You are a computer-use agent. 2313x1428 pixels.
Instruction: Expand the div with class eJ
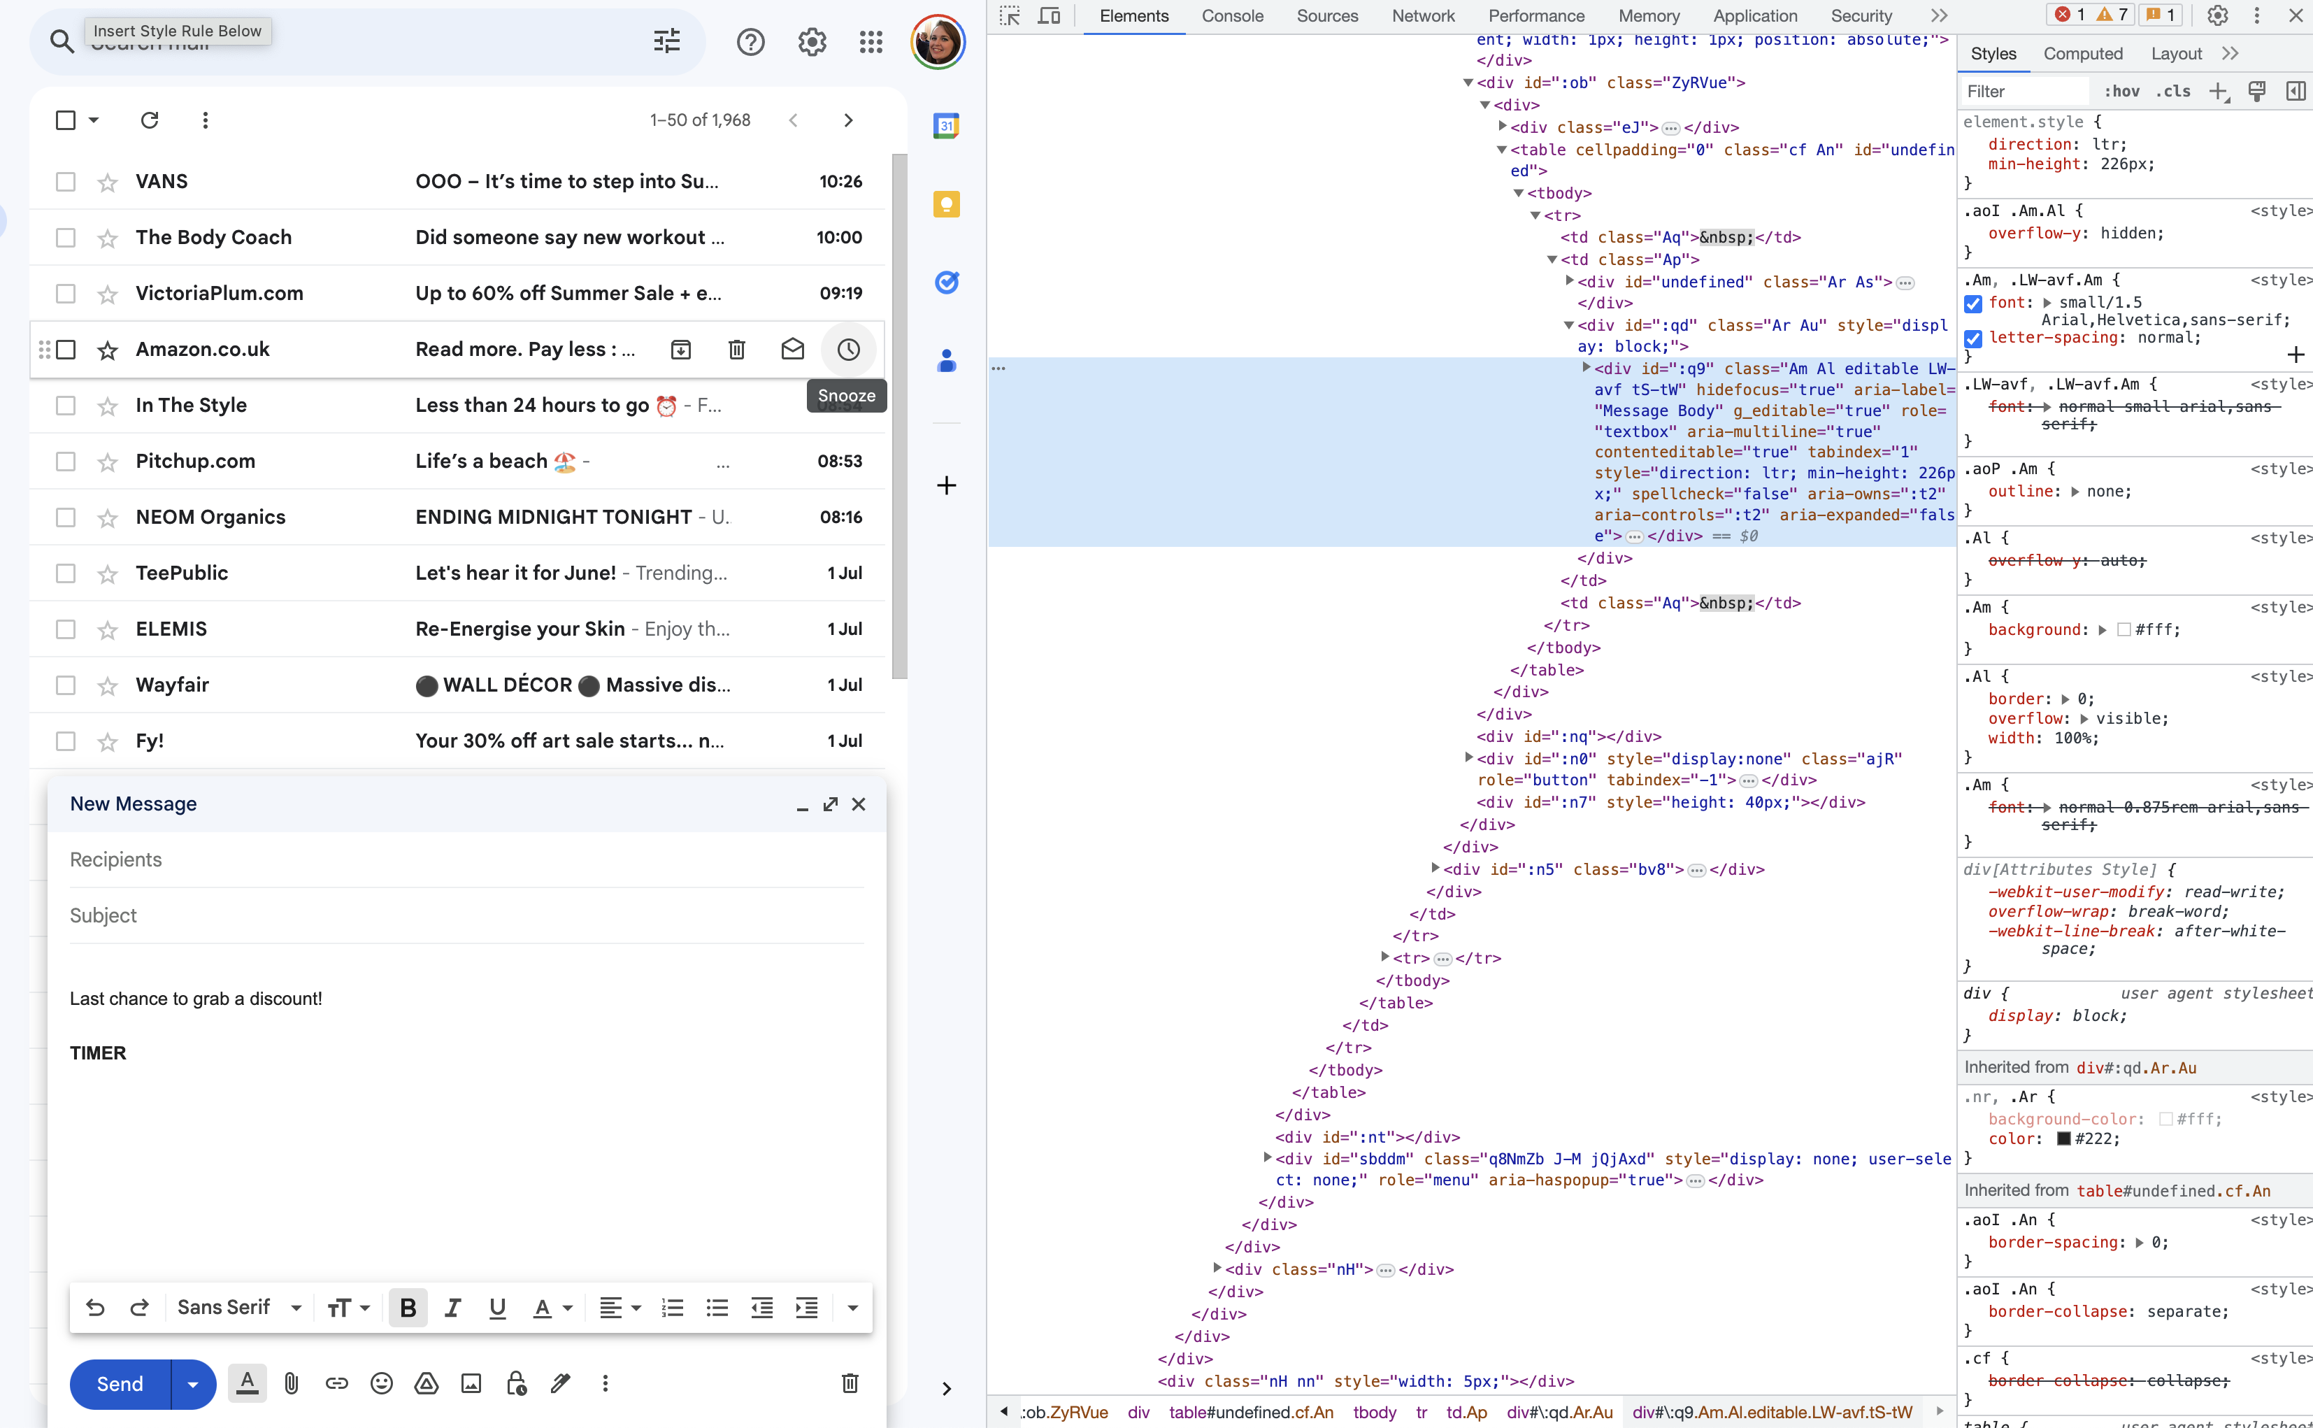click(1502, 127)
